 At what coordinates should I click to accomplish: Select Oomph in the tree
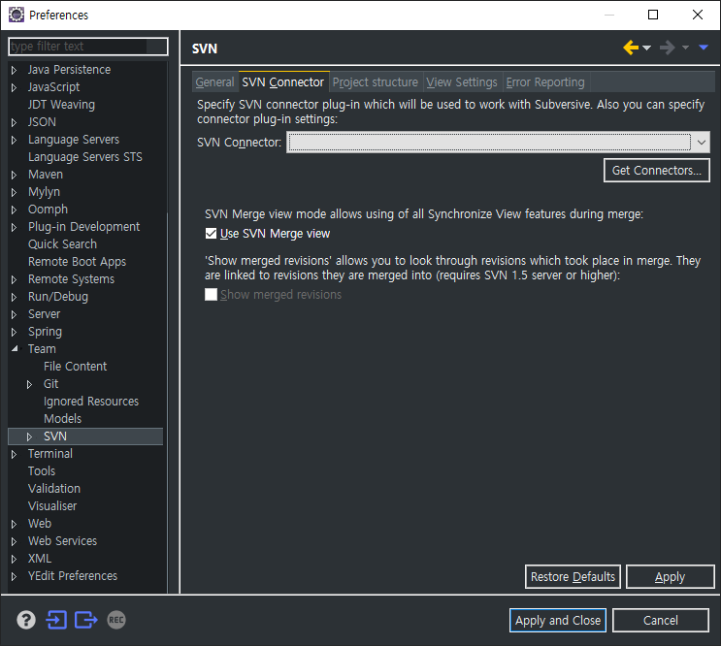pyautogui.click(x=48, y=210)
